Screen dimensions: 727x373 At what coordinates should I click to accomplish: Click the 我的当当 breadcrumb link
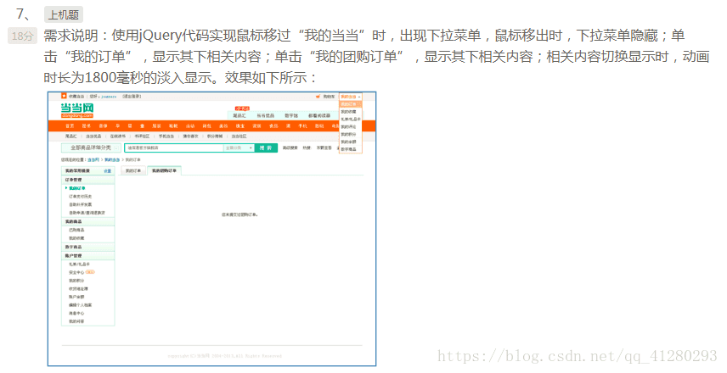click(112, 159)
